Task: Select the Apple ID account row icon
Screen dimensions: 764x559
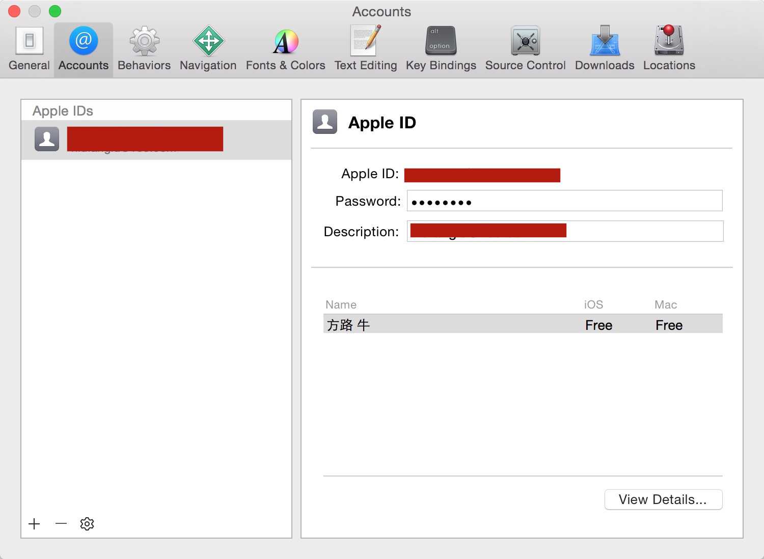Action: 47,139
